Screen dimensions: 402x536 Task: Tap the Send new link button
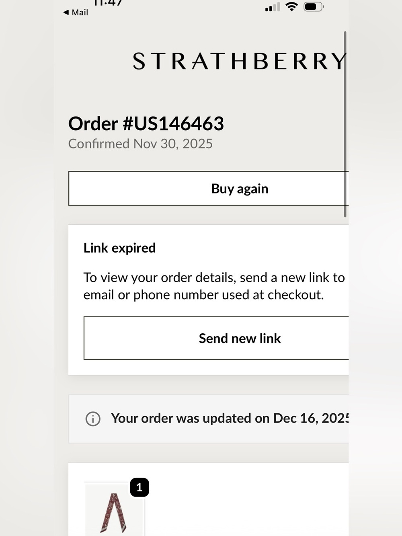(216, 338)
